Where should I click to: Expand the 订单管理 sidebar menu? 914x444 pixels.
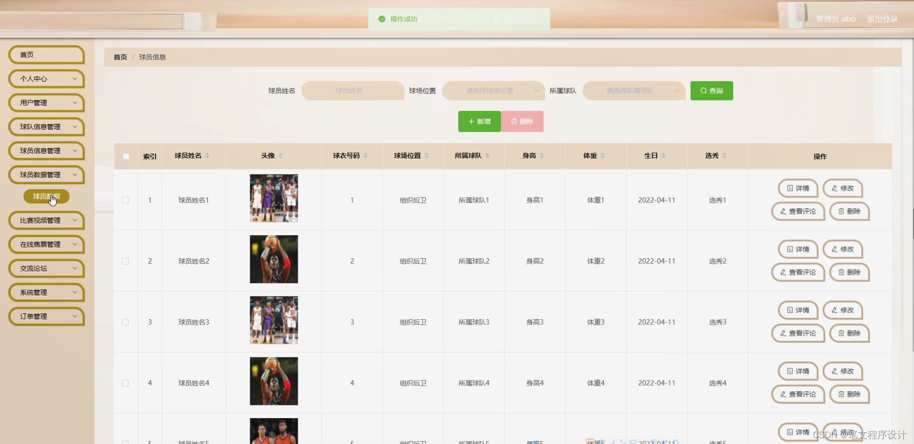click(46, 316)
